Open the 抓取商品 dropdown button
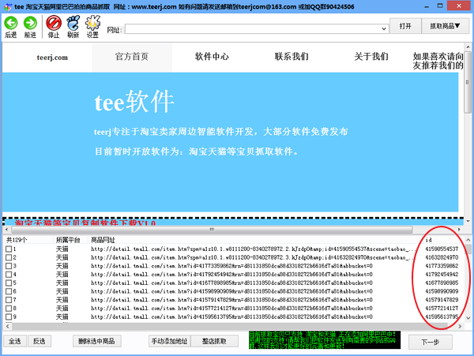The image size is (474, 356). pos(445,26)
